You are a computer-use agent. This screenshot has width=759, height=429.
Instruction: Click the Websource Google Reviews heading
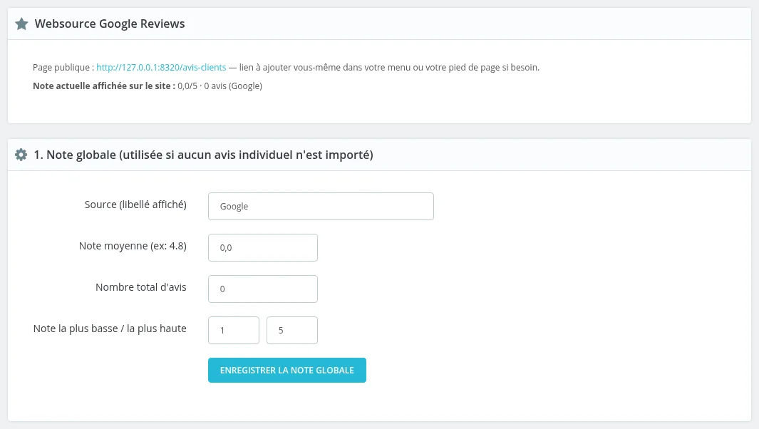coord(110,24)
